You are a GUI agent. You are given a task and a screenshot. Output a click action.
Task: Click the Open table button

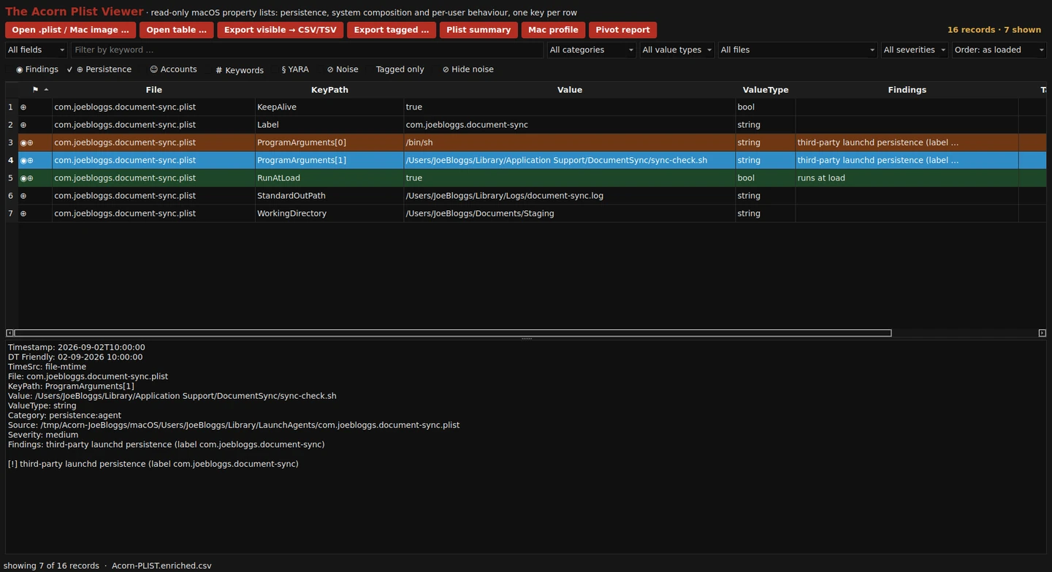[176, 30]
